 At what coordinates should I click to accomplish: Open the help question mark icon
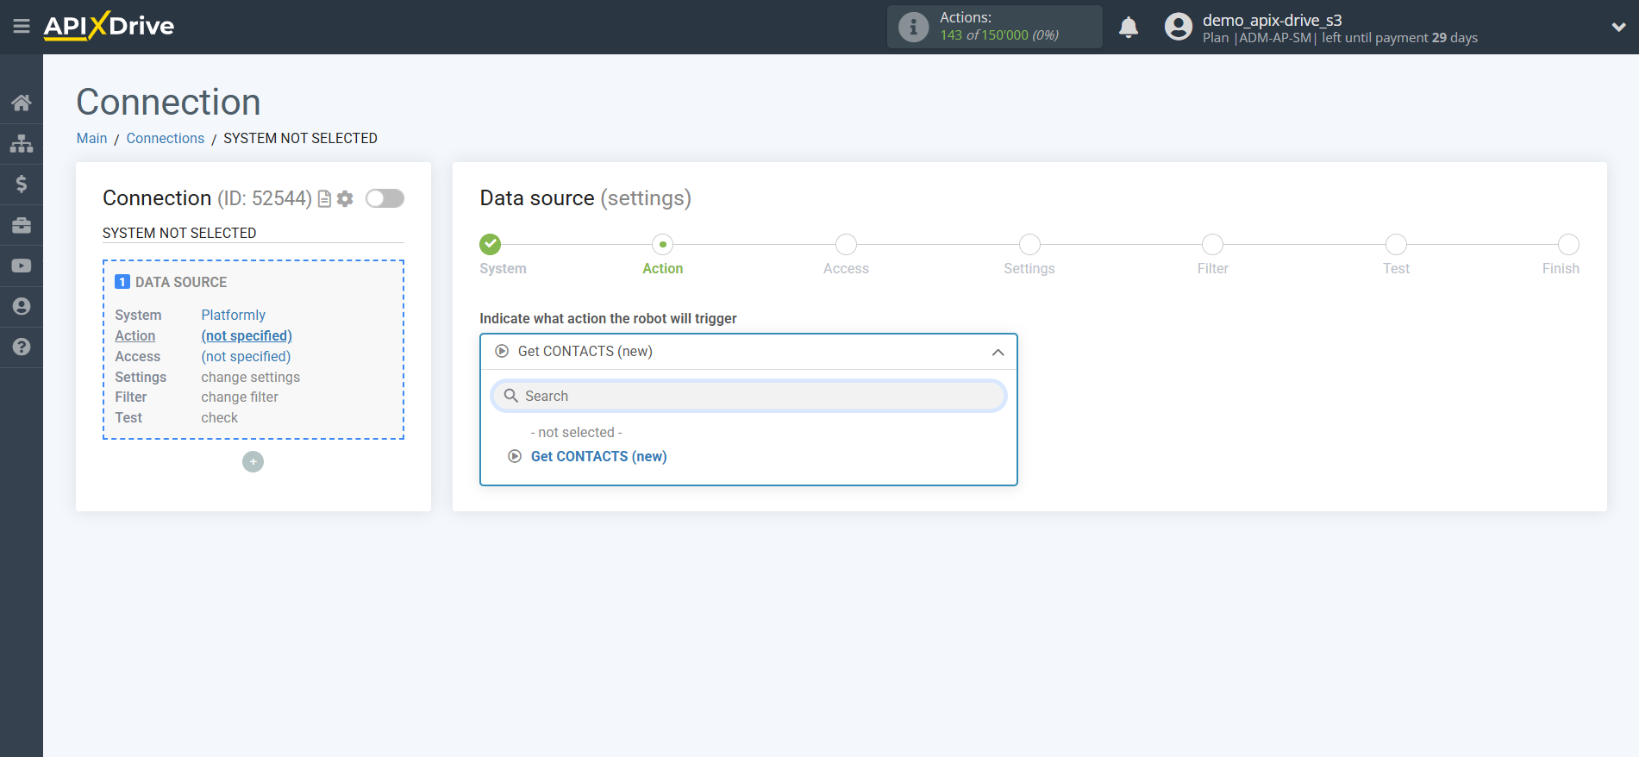click(x=22, y=347)
